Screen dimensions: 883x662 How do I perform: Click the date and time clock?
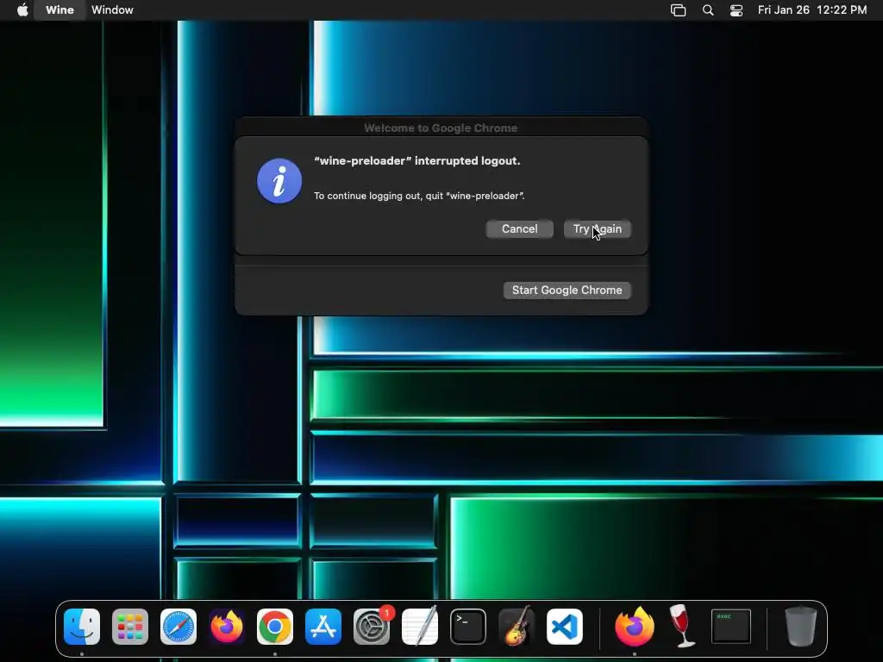point(812,10)
